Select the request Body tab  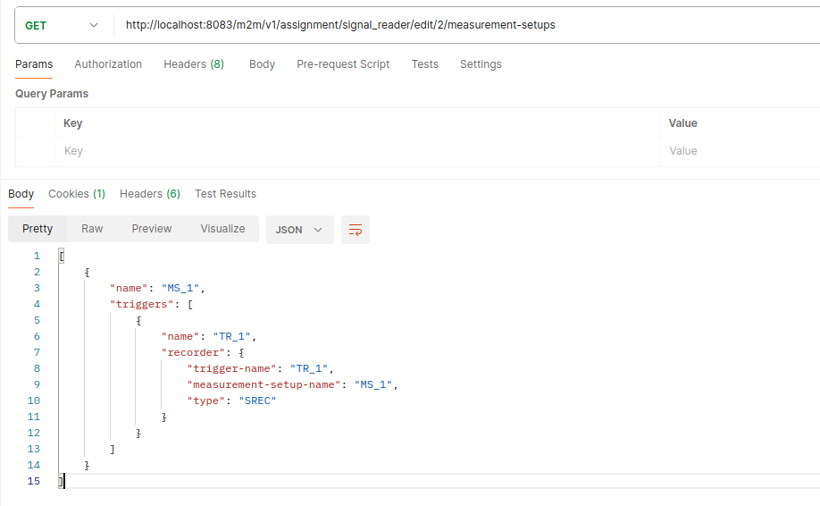(262, 64)
